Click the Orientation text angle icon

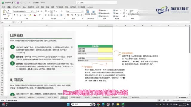(55, 11)
